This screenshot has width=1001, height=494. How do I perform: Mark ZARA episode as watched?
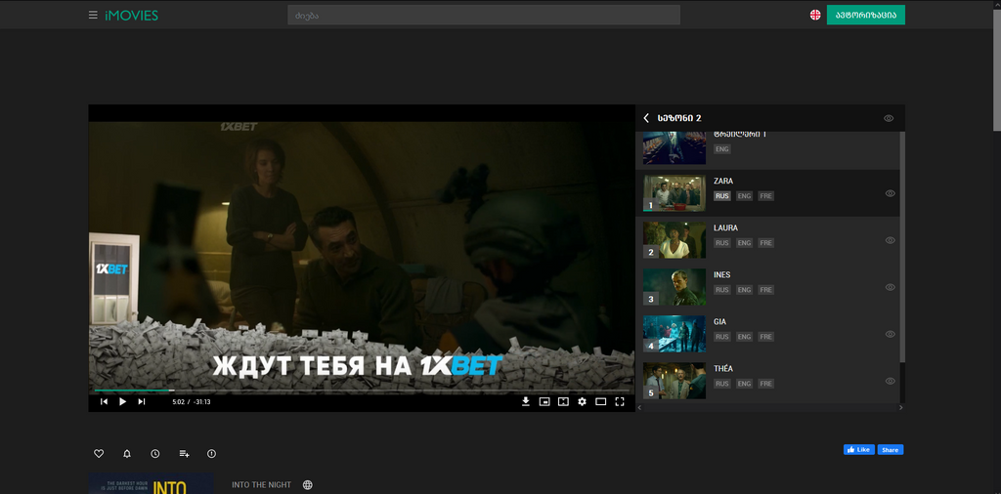[891, 193]
